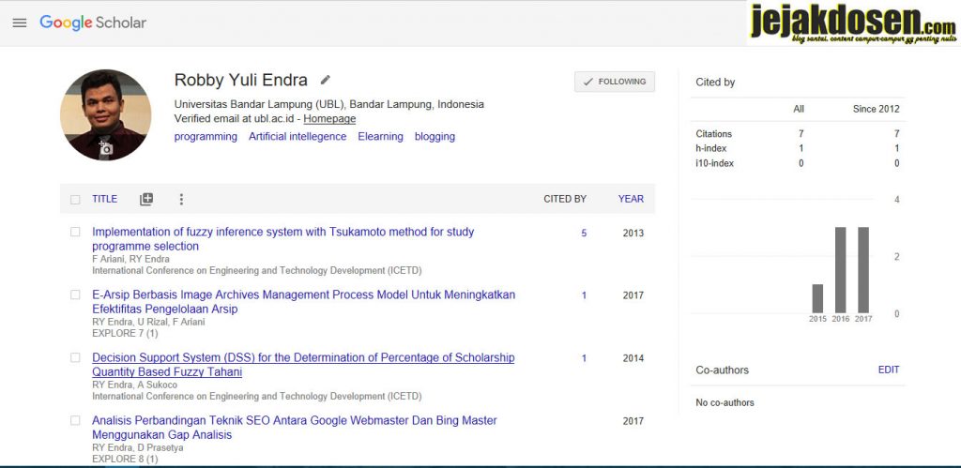The width and height of the screenshot is (961, 468).
Task: Edit profile with the pencil icon
Action: 326,80
